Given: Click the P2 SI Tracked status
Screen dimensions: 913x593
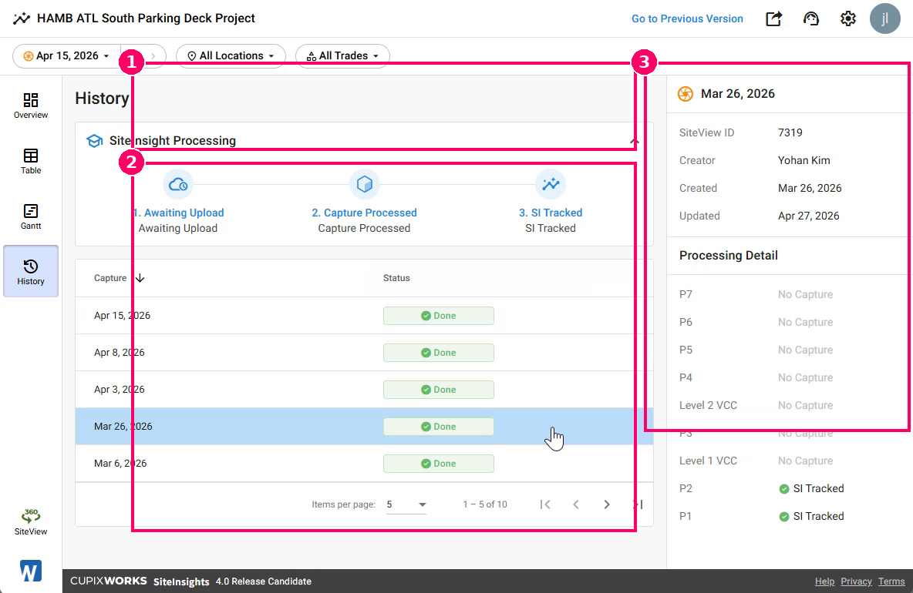Looking at the screenshot, I should click(x=812, y=488).
